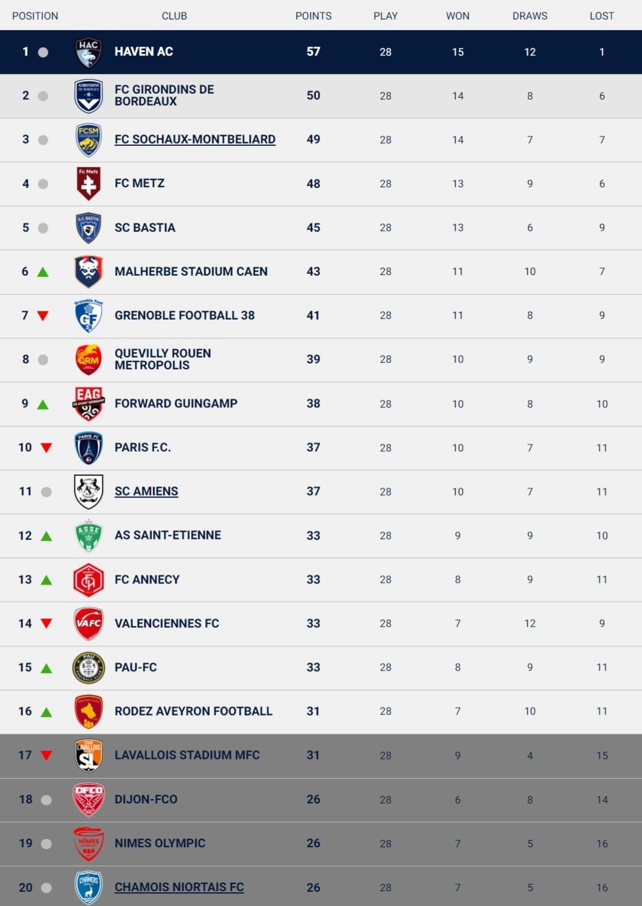
Task: Click the FC Girondins de Bordeaux crest
Action: pos(88,96)
